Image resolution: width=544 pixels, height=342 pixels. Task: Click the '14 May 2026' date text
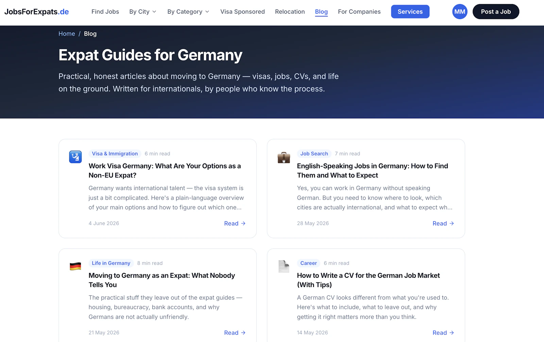(312, 333)
